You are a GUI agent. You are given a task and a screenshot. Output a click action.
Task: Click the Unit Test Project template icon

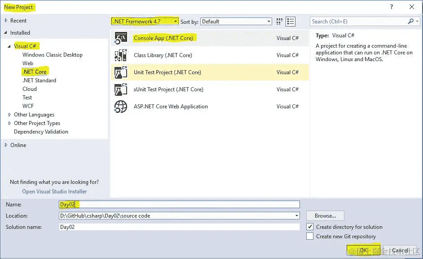coord(121,72)
